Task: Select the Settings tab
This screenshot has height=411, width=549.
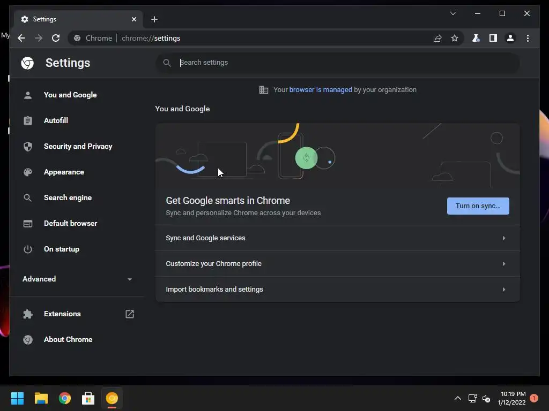Action: click(78, 19)
